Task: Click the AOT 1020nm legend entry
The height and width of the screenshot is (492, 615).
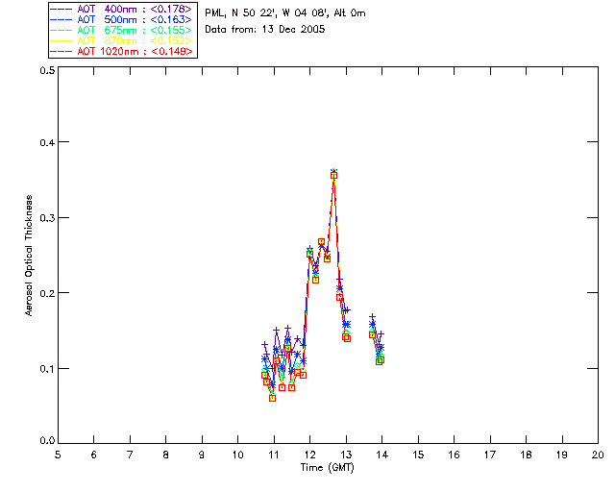Action: click(x=122, y=51)
